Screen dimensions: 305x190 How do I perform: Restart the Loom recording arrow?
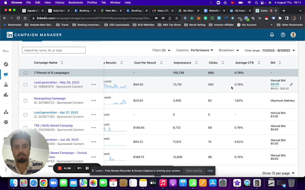click(79, 168)
